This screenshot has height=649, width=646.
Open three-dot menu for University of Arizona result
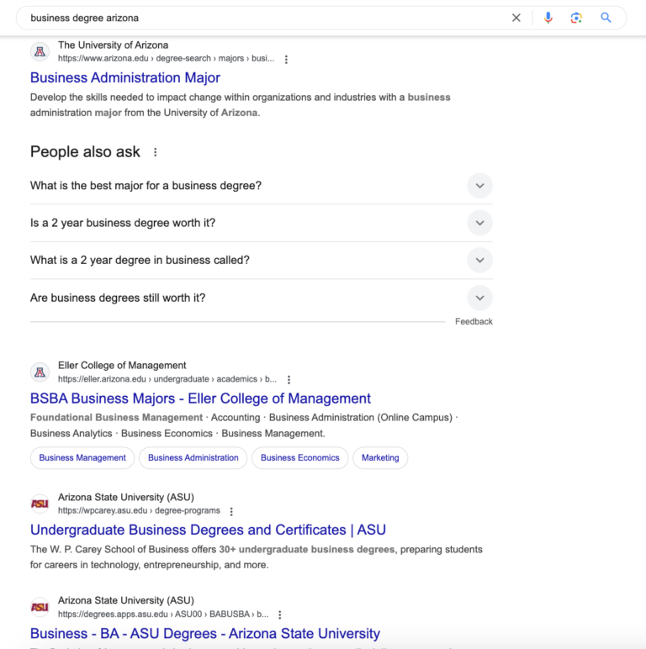pyautogui.click(x=286, y=59)
